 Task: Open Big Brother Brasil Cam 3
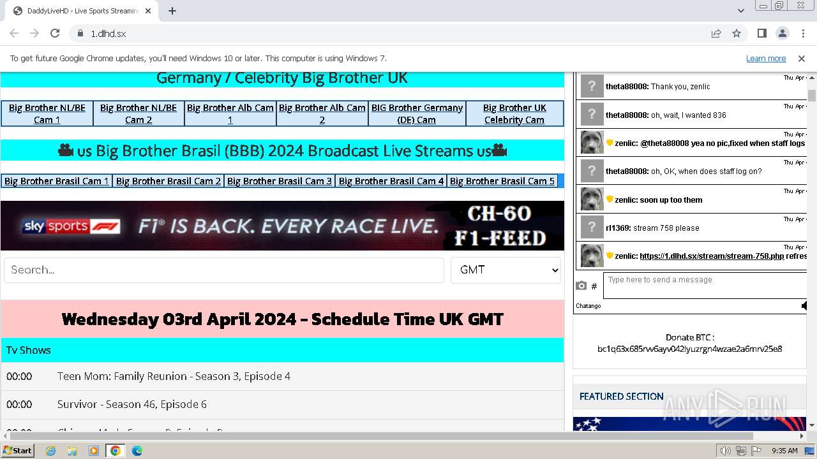point(280,181)
